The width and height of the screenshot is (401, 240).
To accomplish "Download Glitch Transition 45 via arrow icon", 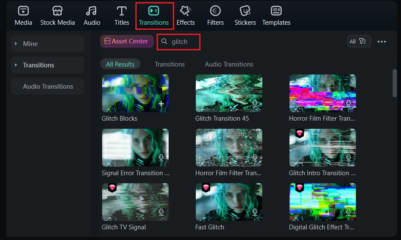I will (x=255, y=103).
